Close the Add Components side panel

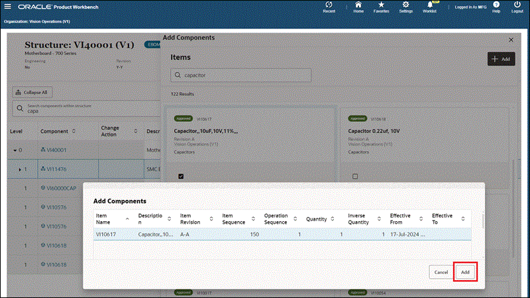(x=511, y=40)
